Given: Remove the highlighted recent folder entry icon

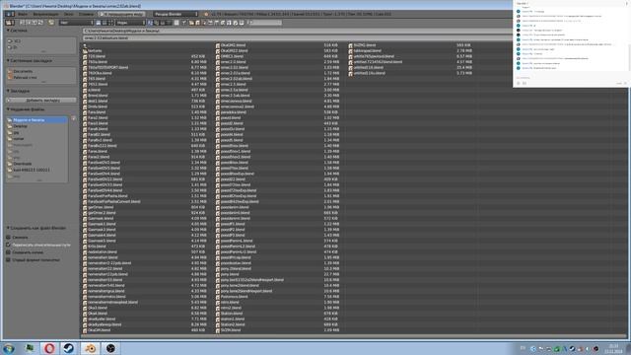Looking at the screenshot, I should pos(73,118).
